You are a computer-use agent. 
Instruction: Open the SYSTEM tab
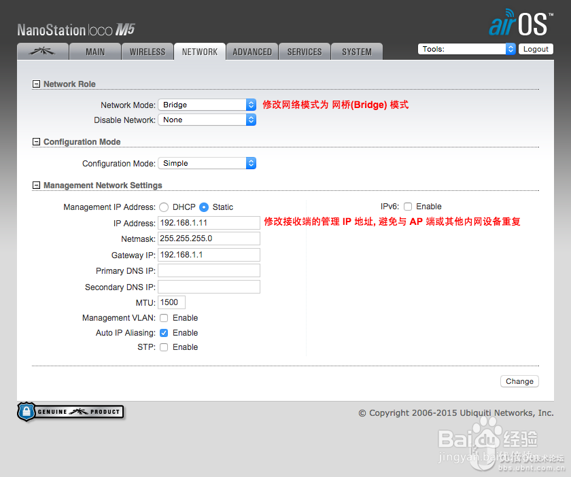(x=357, y=52)
